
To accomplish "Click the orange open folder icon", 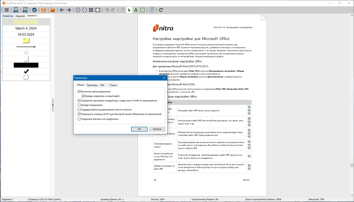I will click(x=53, y=10).
